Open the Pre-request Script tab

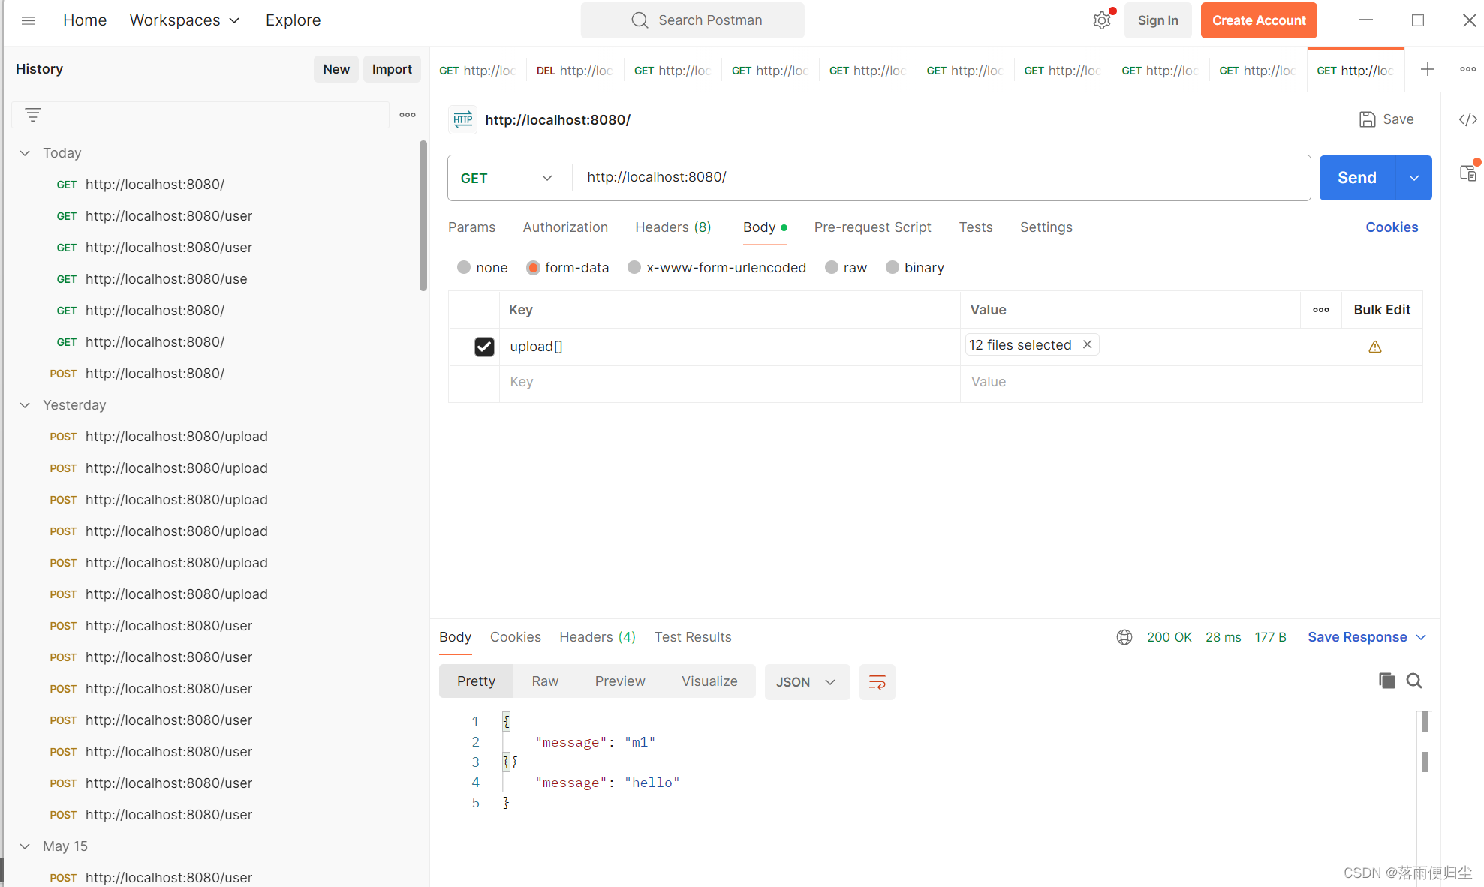click(x=872, y=227)
